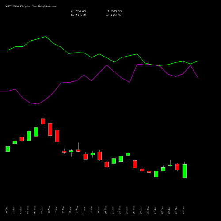Click the low value 'L: 149.70'

[x=114, y=15]
